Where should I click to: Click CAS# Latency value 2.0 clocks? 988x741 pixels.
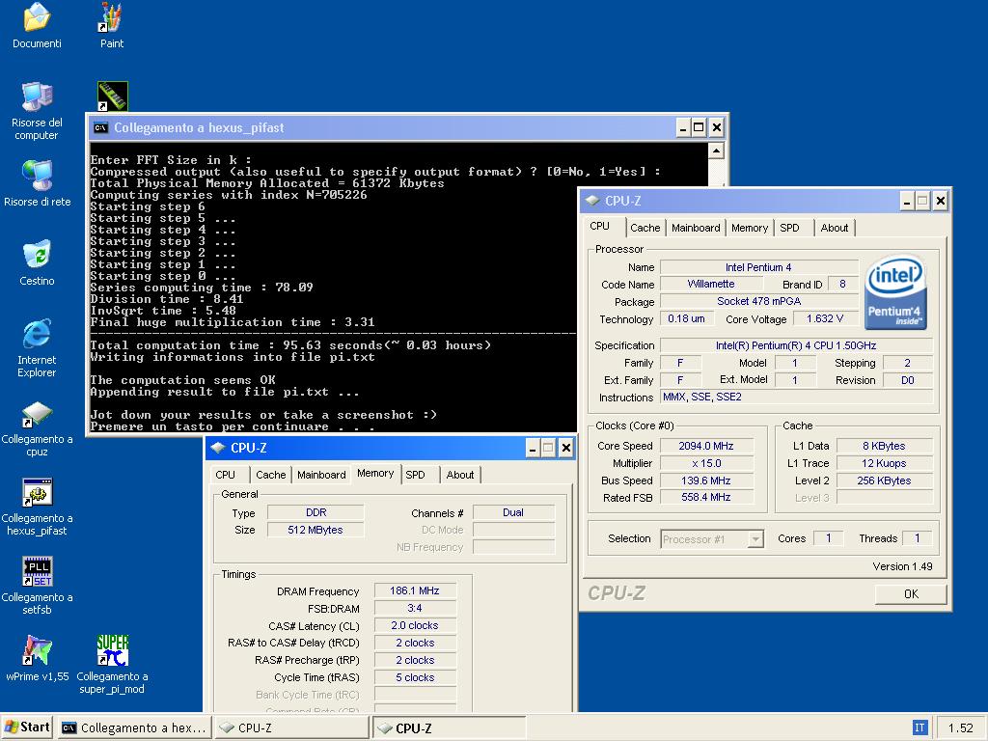tap(415, 625)
